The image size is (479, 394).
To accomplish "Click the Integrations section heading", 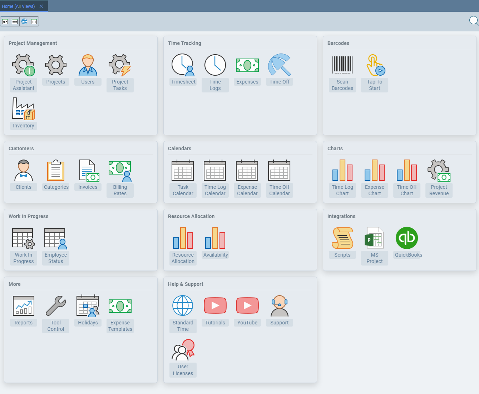I will (341, 216).
